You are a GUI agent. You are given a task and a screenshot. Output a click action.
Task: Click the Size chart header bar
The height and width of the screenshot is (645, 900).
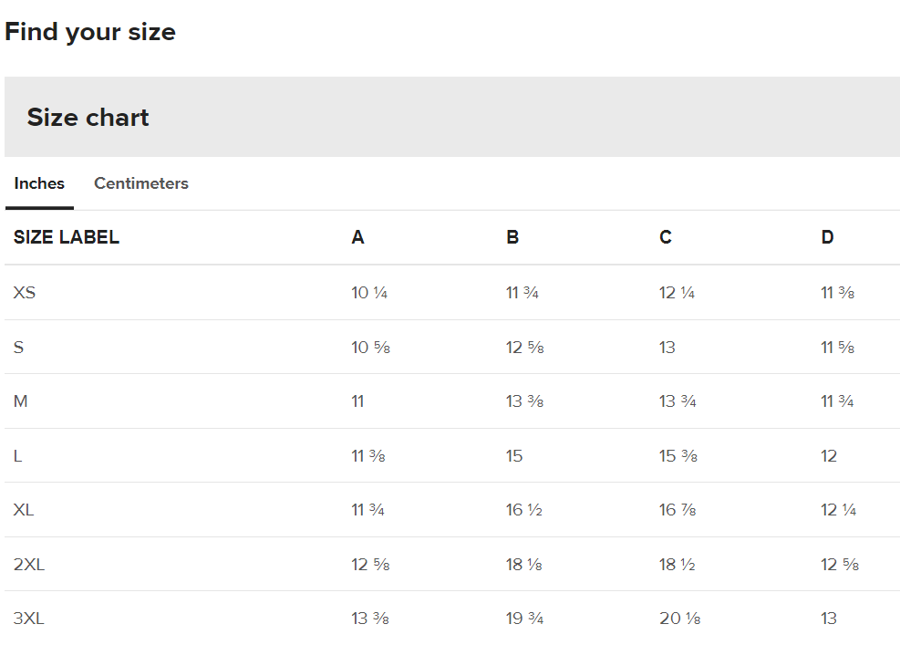(x=452, y=117)
